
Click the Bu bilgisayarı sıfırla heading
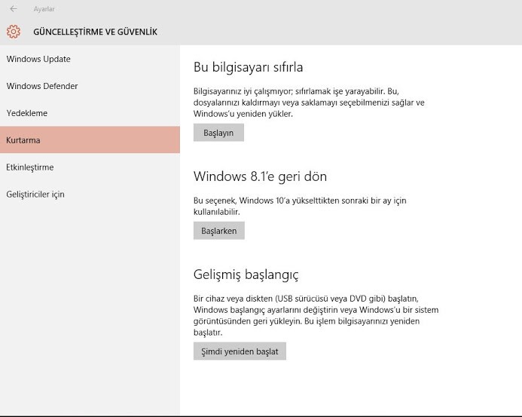click(248, 67)
